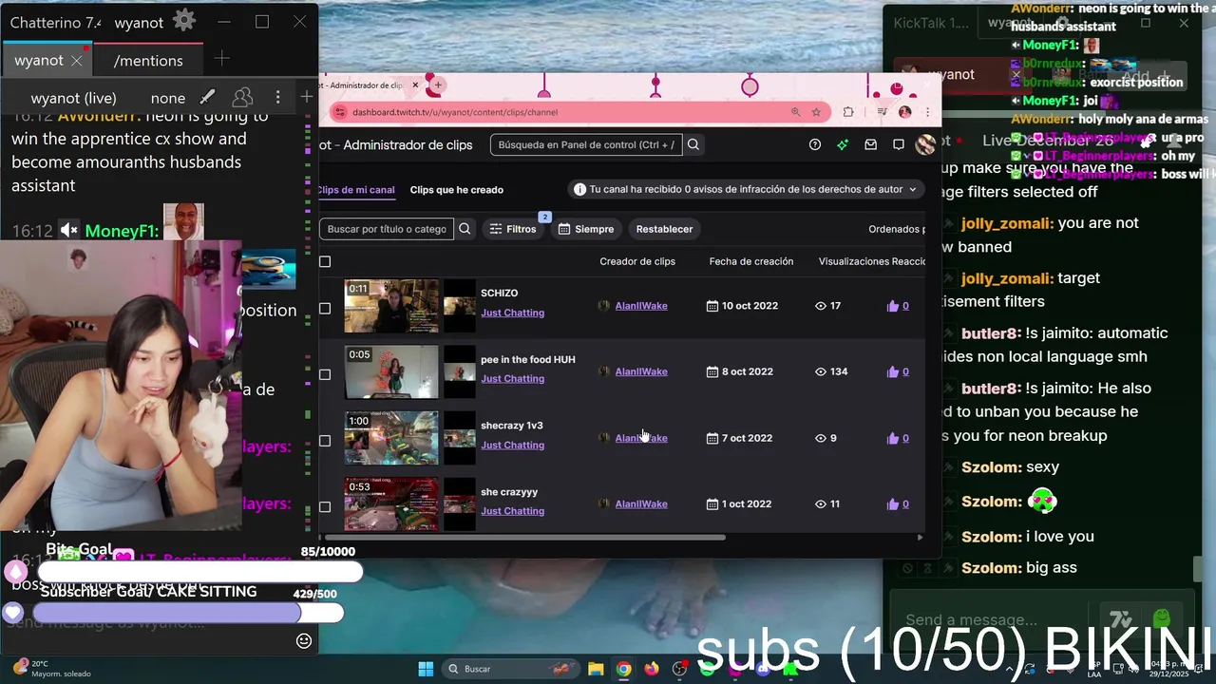Viewport: 1216px width, 684px height.
Task: View site information icon in address bar
Action: 340,112
